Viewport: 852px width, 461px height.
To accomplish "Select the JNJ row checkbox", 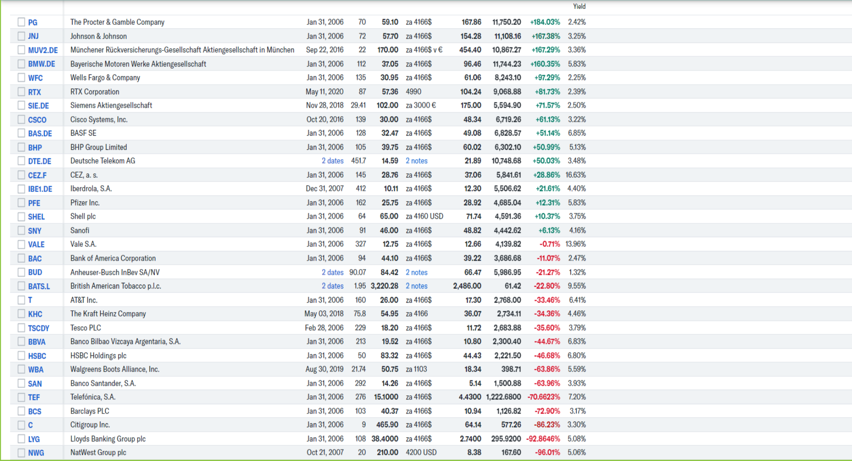I will click(21, 36).
